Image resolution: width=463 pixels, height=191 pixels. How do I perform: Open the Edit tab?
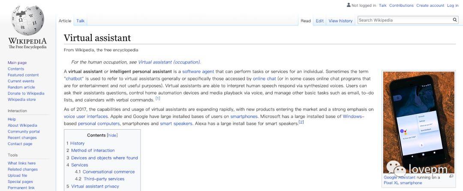pos(319,21)
